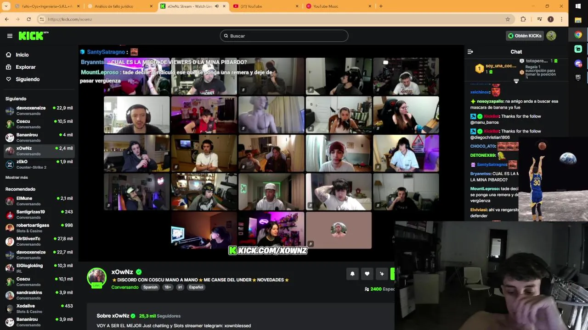This screenshot has width=588, height=330.
Task: Close the YouTube Music tab
Action: coord(370,6)
